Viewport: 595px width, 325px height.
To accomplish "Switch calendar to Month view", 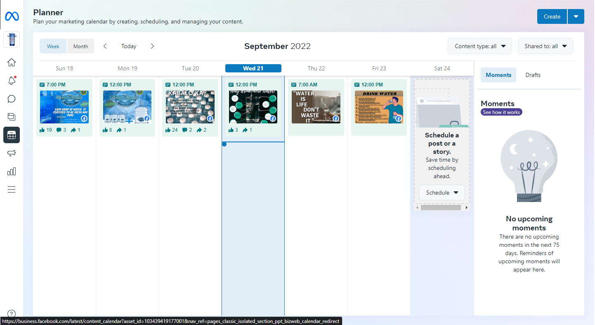I will pos(80,46).
